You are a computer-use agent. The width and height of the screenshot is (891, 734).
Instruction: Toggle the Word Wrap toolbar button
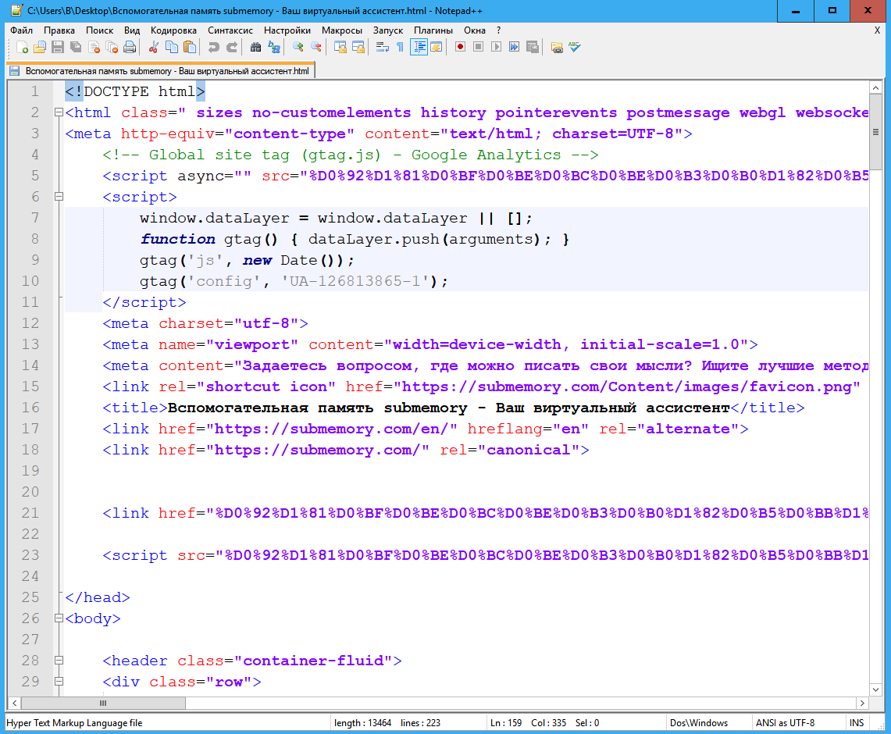pyautogui.click(x=382, y=48)
